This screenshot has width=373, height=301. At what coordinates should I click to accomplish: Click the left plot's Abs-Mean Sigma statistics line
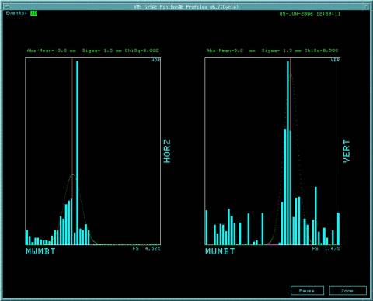coord(92,50)
